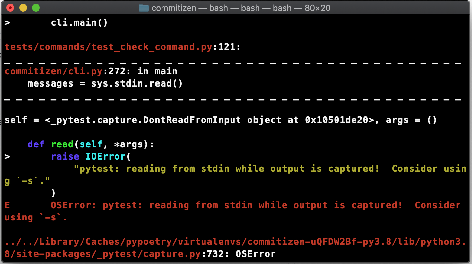472x264 pixels.
Task: Click the '../../Library/Caches/pypoetry' path line
Action: pos(235,242)
